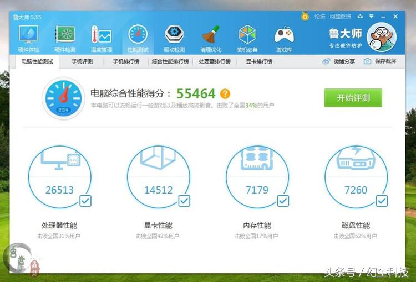Open the 游戏库 game library icon

pyautogui.click(x=284, y=38)
